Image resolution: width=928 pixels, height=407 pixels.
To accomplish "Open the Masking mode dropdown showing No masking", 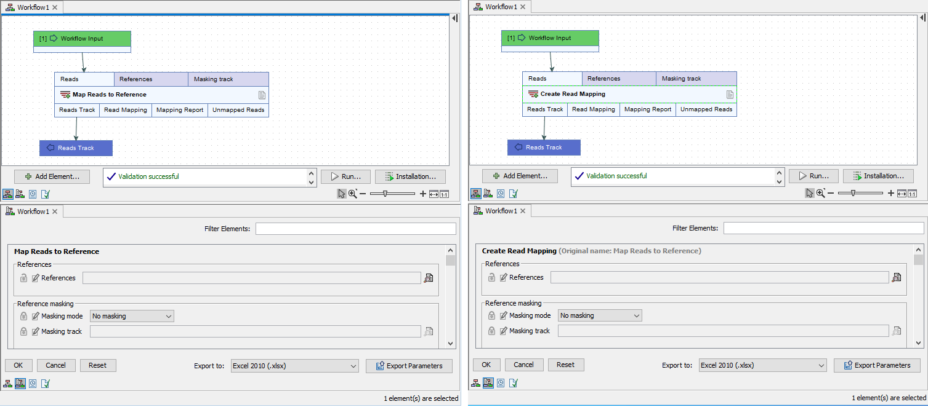I will click(x=131, y=315).
